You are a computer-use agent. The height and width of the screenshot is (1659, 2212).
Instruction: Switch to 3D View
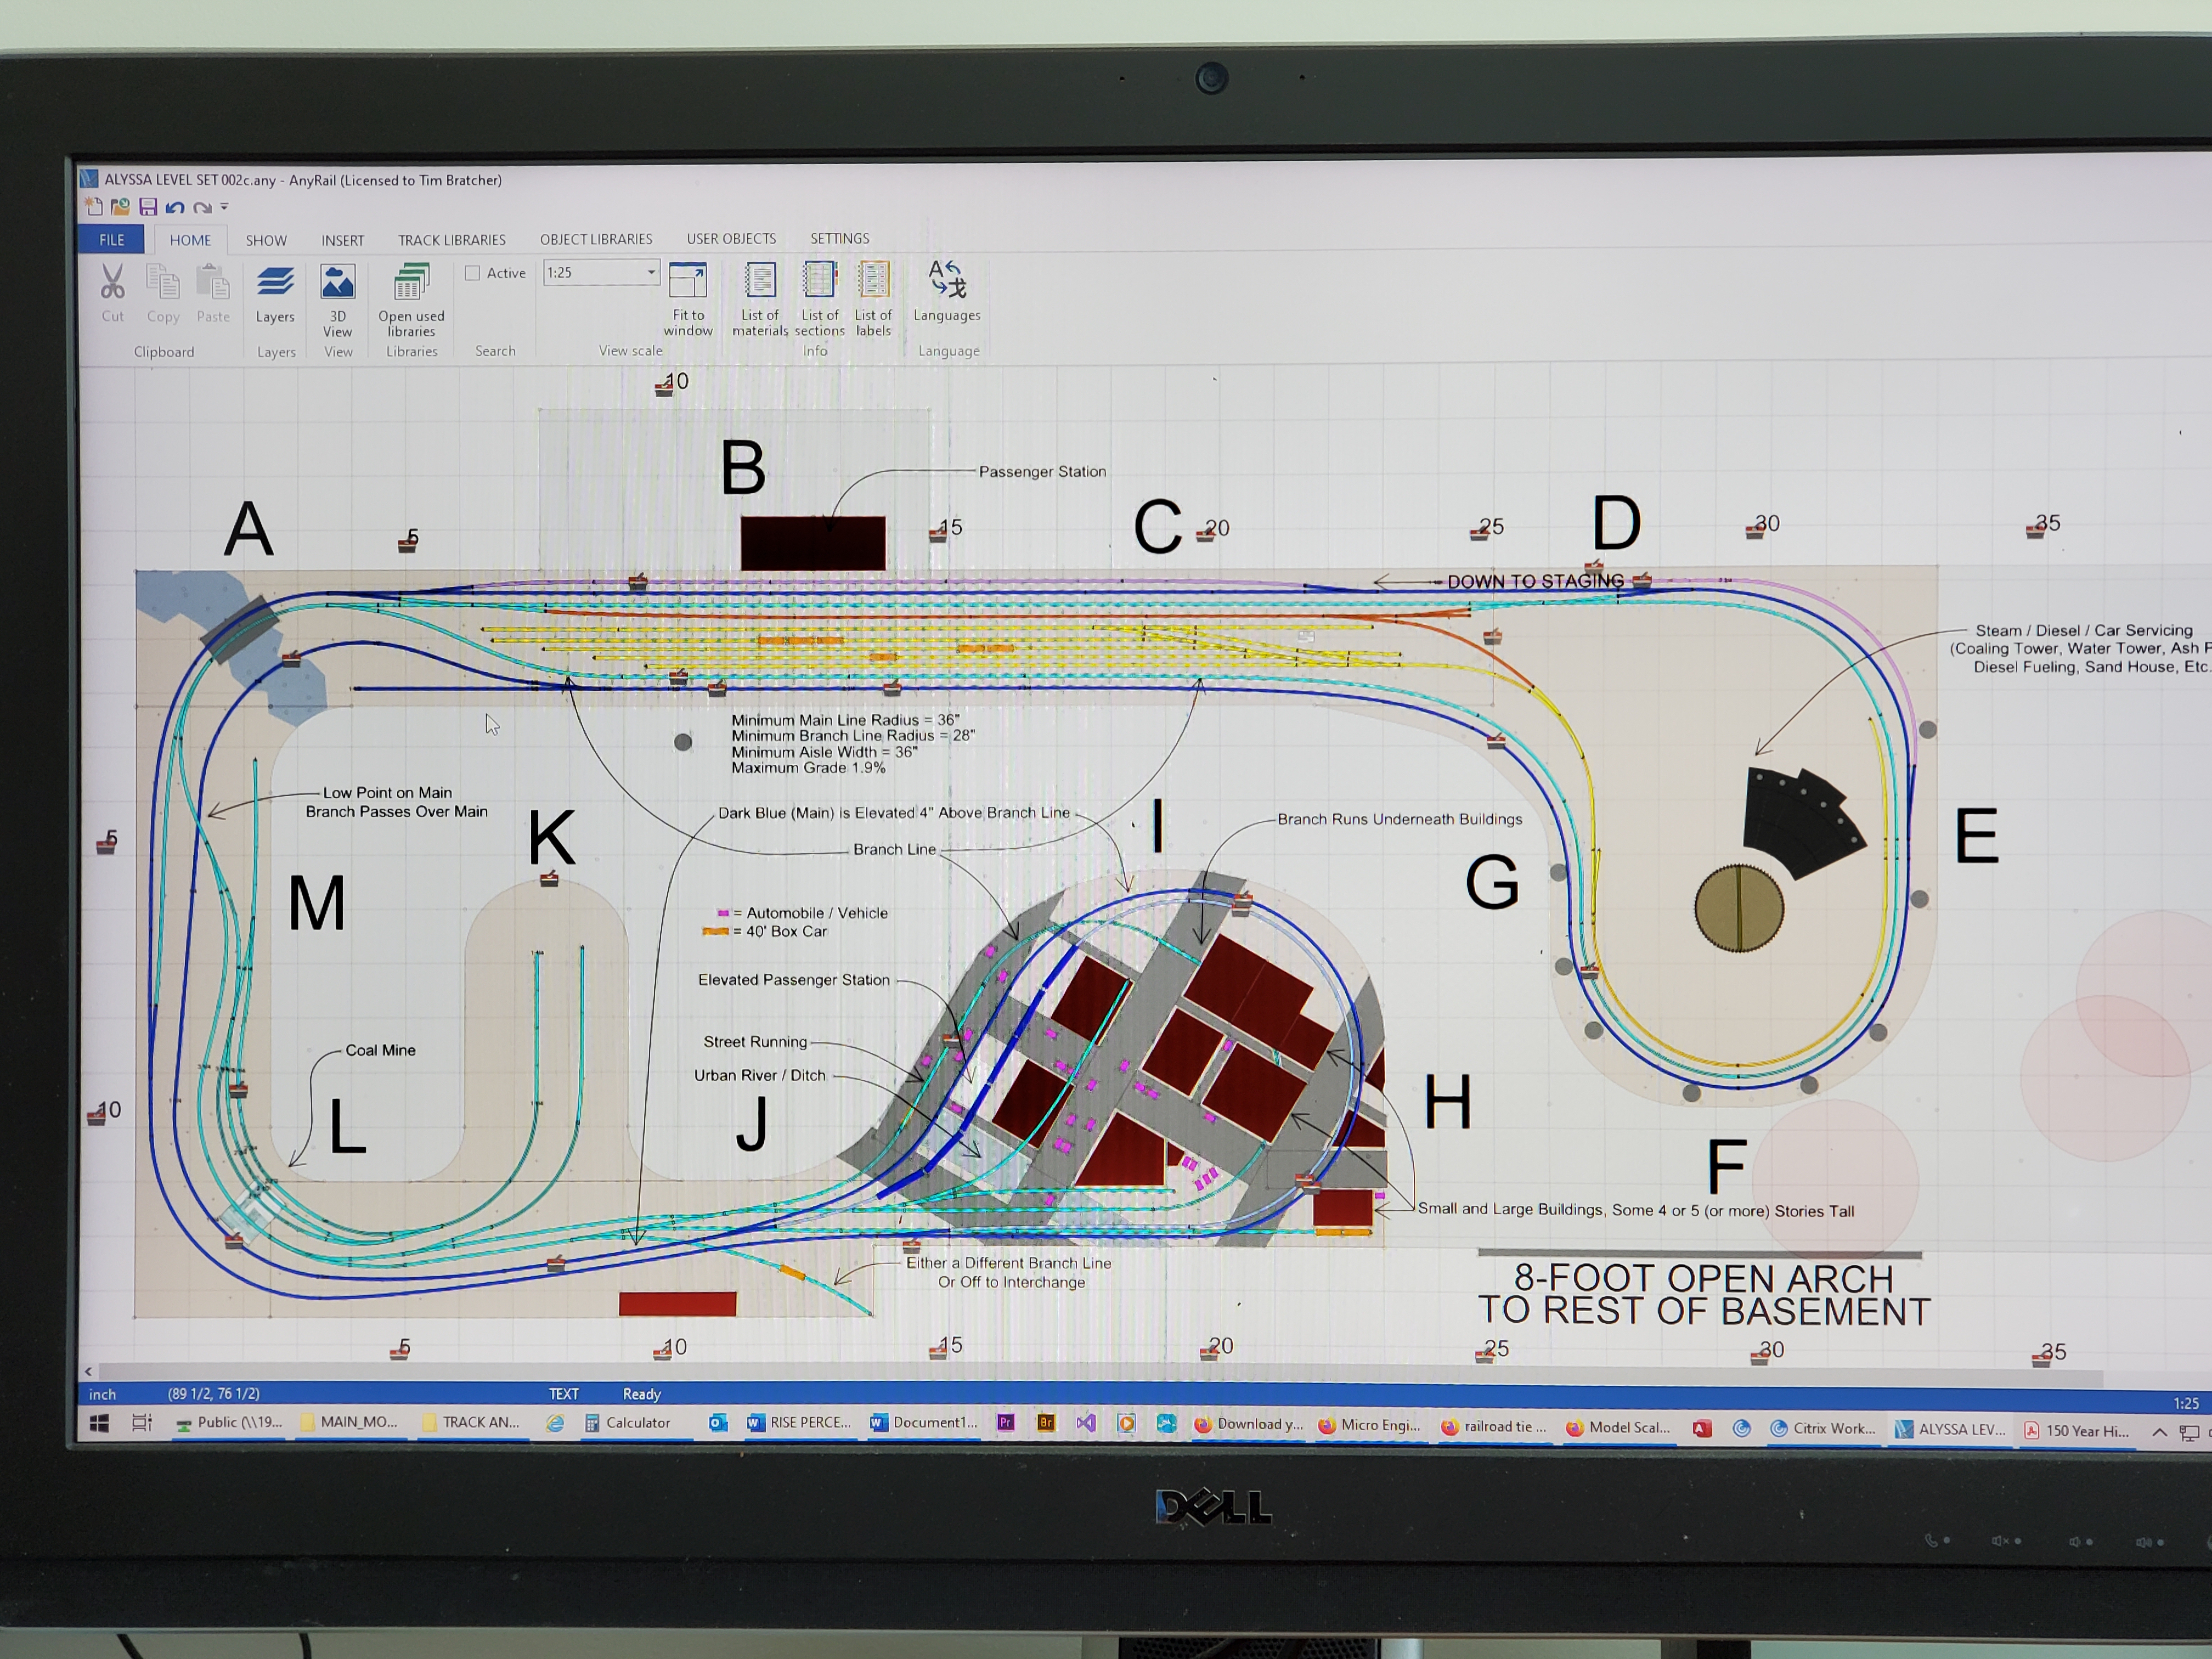(338, 300)
